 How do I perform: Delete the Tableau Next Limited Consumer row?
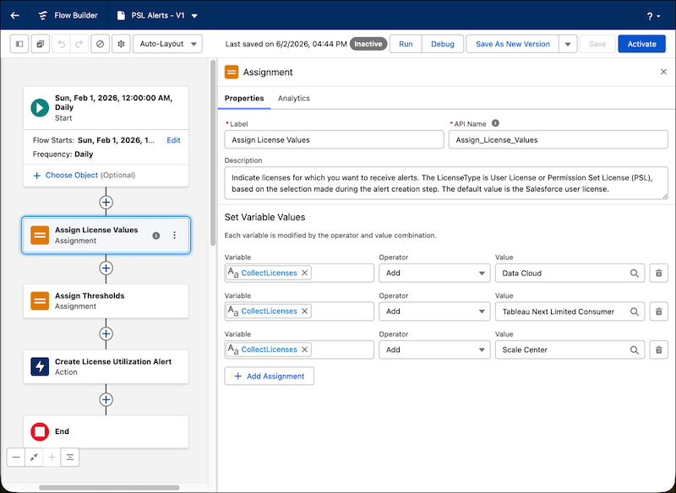658,312
